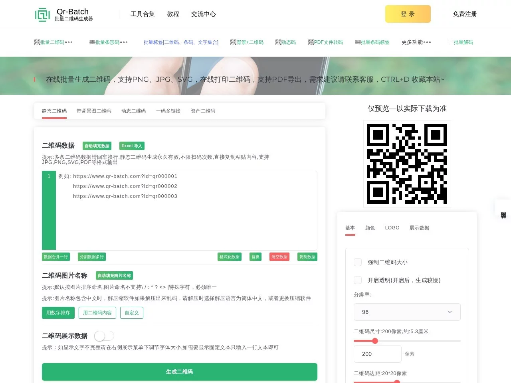Image resolution: width=511 pixels, height=383 pixels.
Task: Click the green 生成二维码 button
Action: [180, 372]
